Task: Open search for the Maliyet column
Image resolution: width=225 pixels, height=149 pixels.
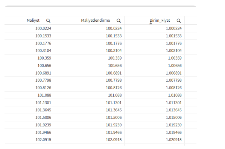Action: (x=48, y=21)
